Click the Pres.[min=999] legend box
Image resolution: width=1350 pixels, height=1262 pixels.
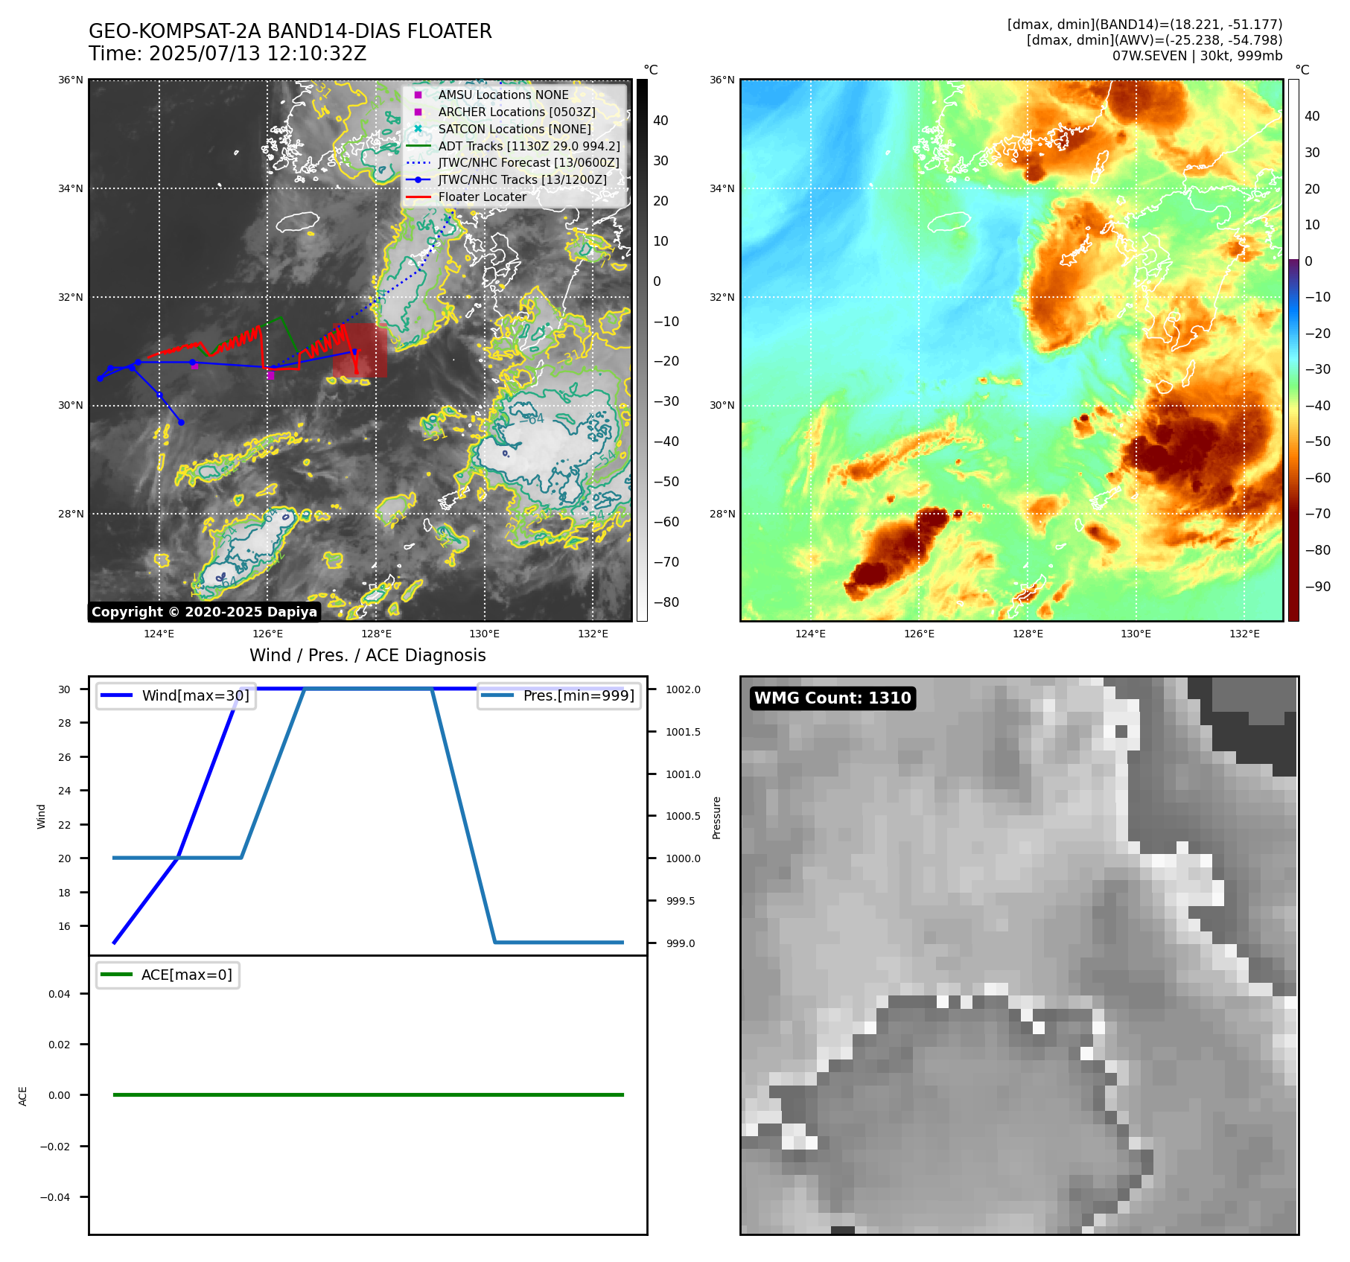point(558,696)
